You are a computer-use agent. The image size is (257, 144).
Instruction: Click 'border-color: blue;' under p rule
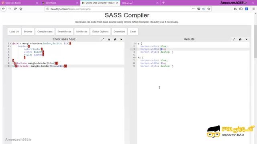tap(154, 46)
